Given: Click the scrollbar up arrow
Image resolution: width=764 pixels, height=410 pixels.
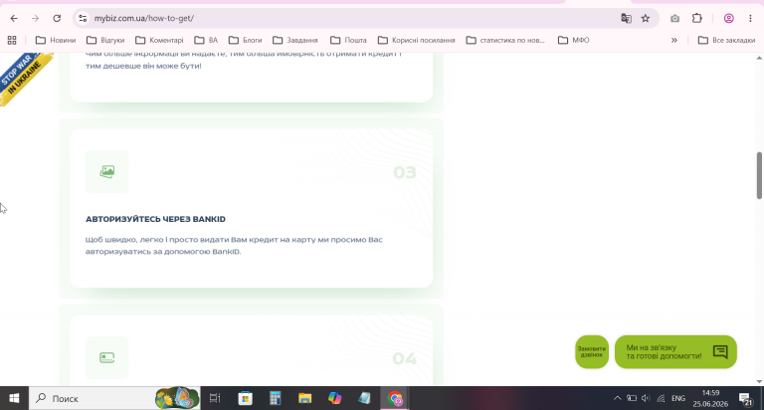Looking at the screenshot, I should 759,58.
